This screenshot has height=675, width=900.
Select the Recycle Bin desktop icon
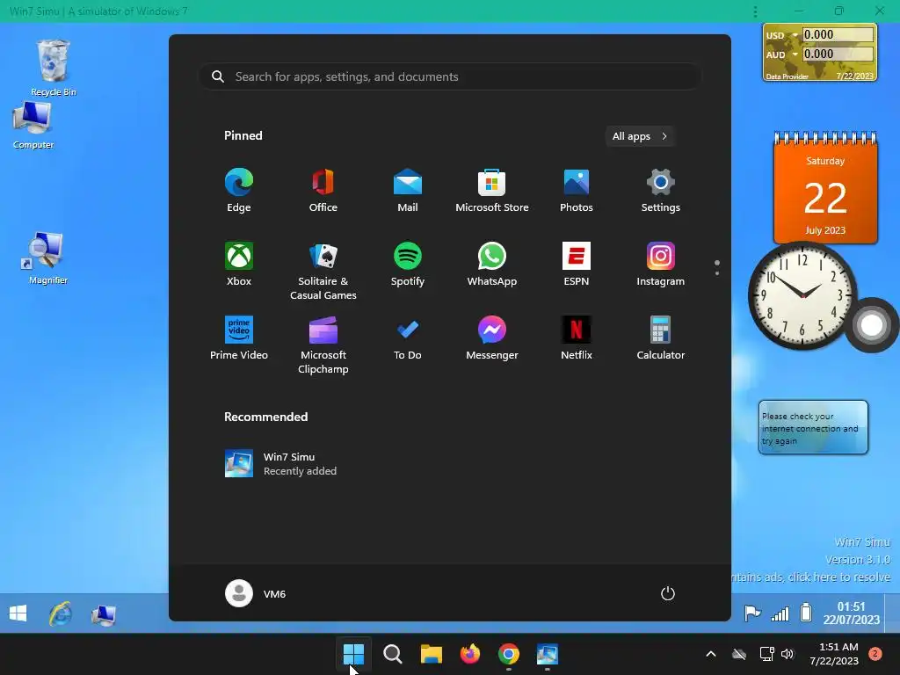(54, 68)
